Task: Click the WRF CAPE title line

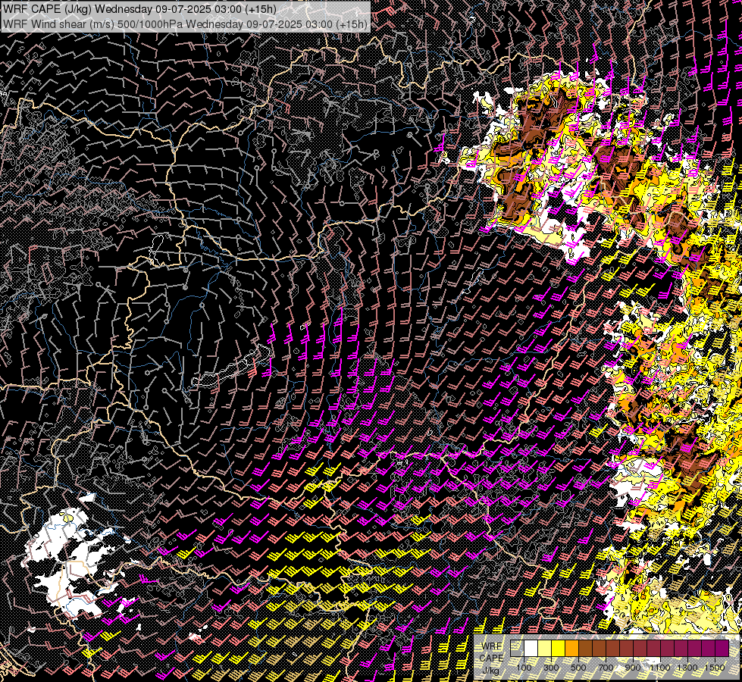Action: (140, 9)
